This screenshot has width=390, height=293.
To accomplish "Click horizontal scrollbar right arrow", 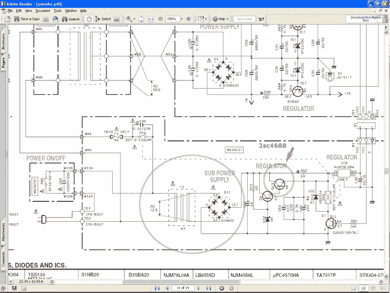I will pos(381,282).
